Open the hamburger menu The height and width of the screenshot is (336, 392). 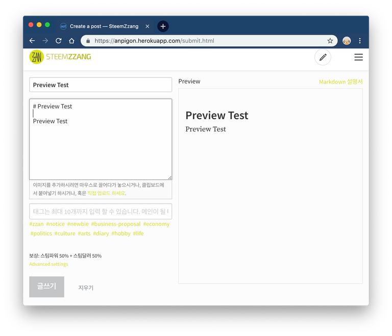(358, 57)
